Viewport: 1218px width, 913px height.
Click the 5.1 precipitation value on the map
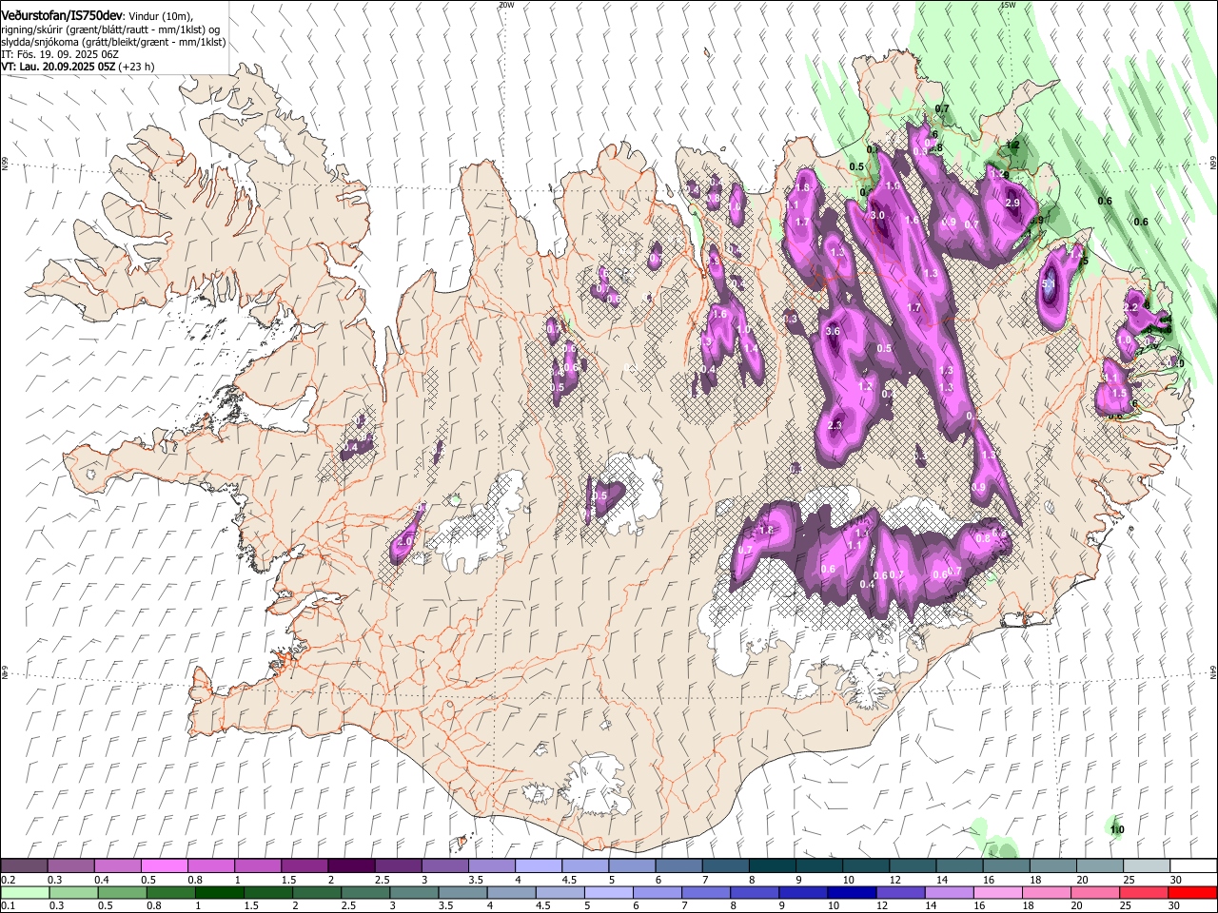(x=1050, y=283)
